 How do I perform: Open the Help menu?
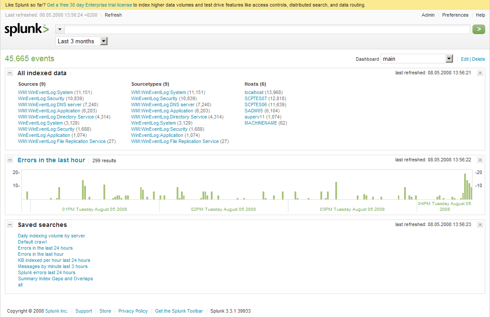point(481,15)
